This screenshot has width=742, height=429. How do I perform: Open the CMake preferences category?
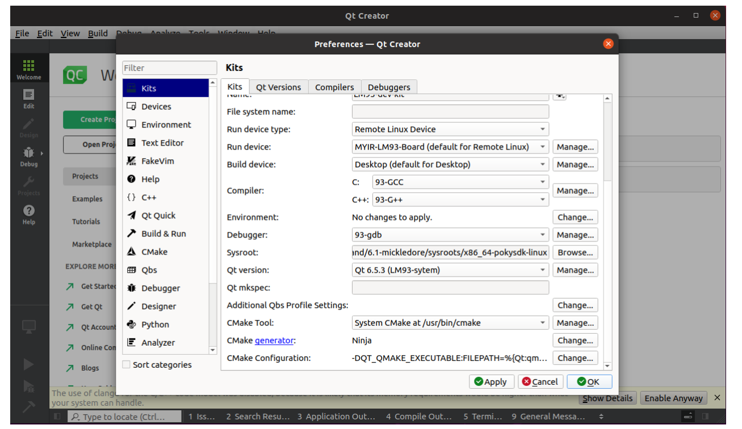click(x=166, y=252)
